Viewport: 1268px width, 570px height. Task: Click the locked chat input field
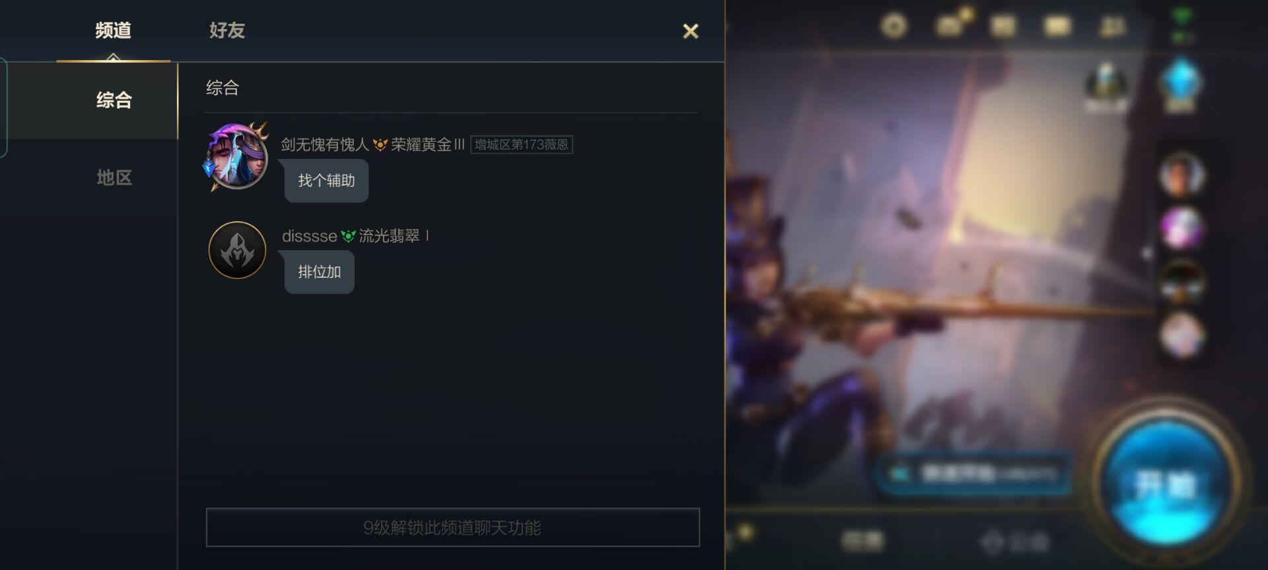(452, 527)
